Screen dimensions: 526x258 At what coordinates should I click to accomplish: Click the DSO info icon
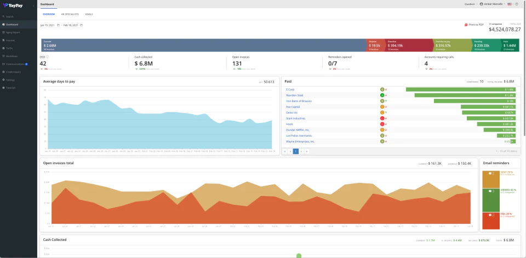(x=47, y=57)
